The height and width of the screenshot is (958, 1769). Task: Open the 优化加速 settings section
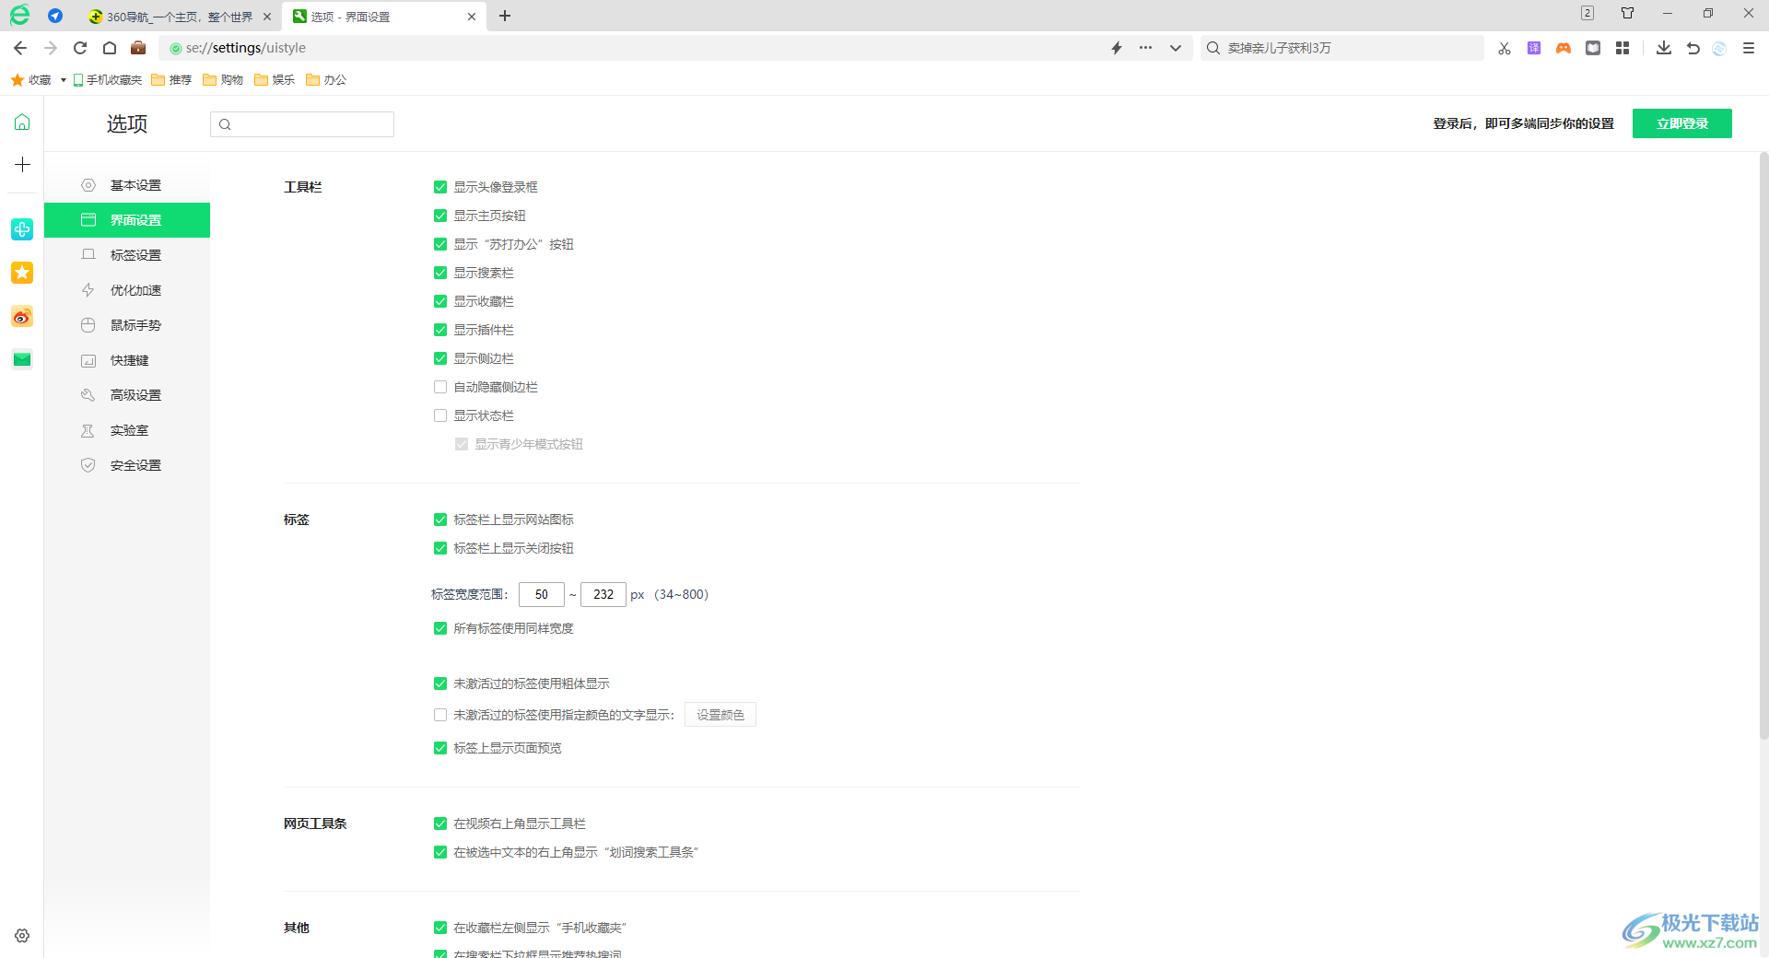point(127,290)
